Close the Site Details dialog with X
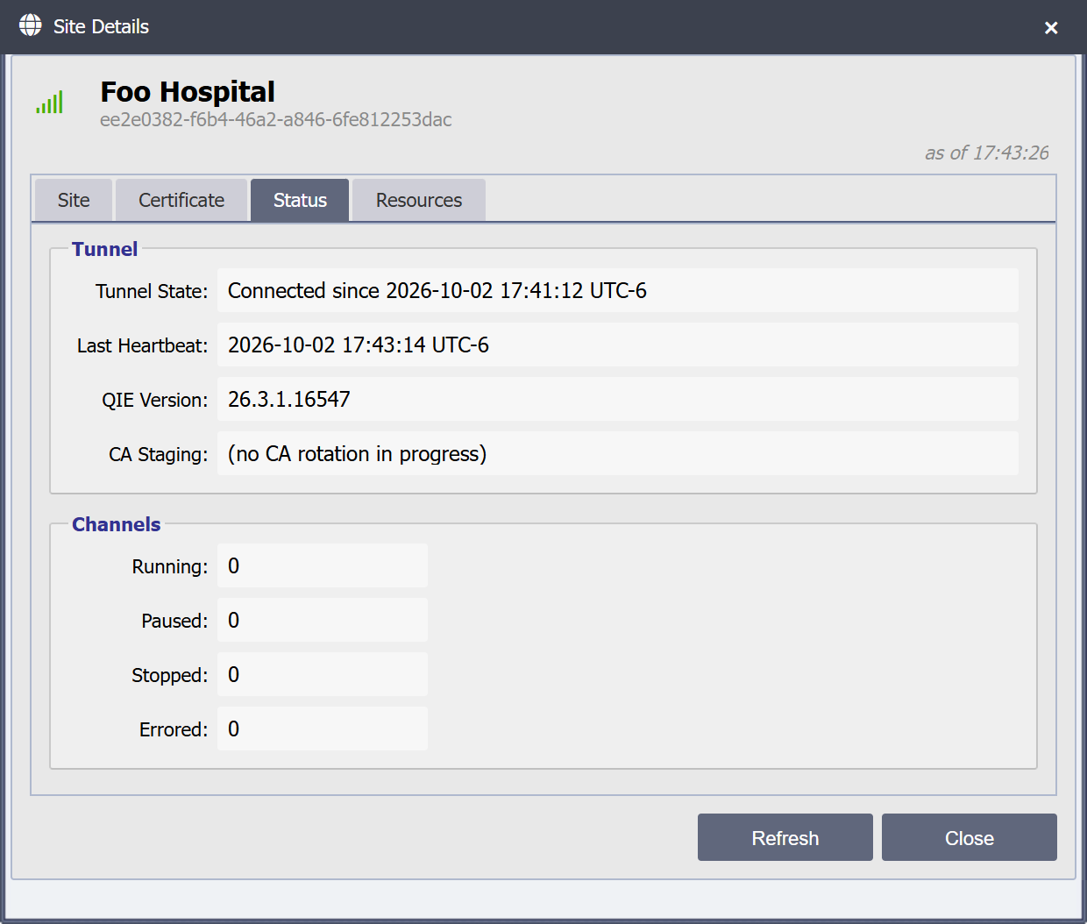 coord(1051,28)
